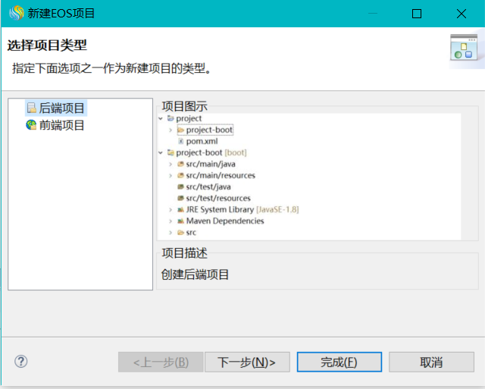Click the EOS logo in title bar
This screenshot has width=485, height=389.
click(x=15, y=14)
